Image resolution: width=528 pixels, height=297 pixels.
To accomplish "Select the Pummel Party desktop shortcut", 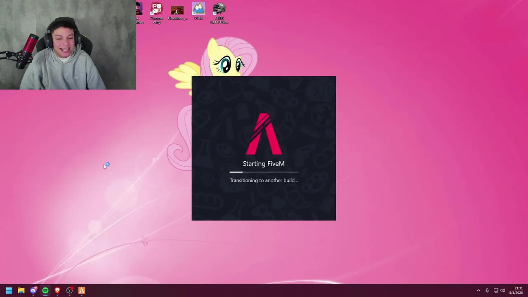I will click(156, 14).
